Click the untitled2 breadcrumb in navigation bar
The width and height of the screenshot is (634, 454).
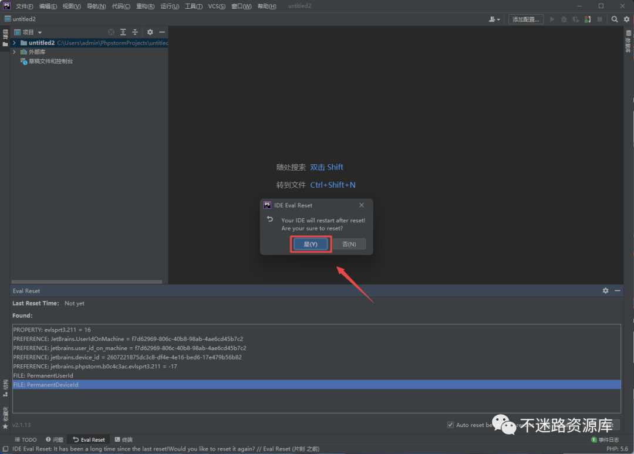[20, 19]
